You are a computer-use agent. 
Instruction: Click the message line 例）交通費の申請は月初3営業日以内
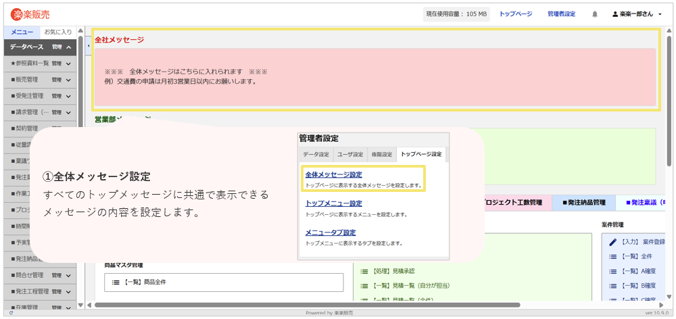pos(180,81)
